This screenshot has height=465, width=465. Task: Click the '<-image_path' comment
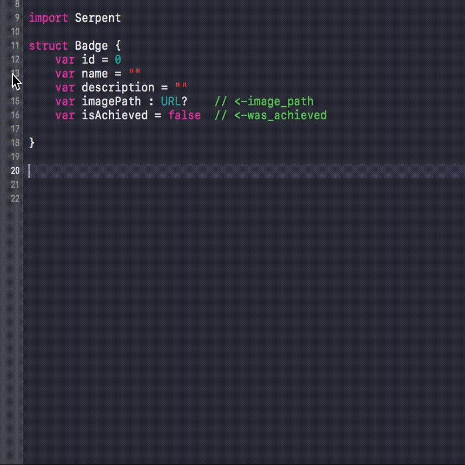[x=274, y=101]
